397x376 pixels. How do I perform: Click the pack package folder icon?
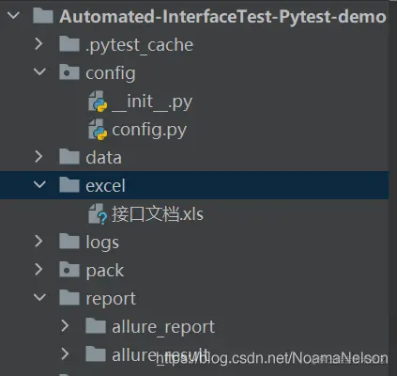(69, 270)
